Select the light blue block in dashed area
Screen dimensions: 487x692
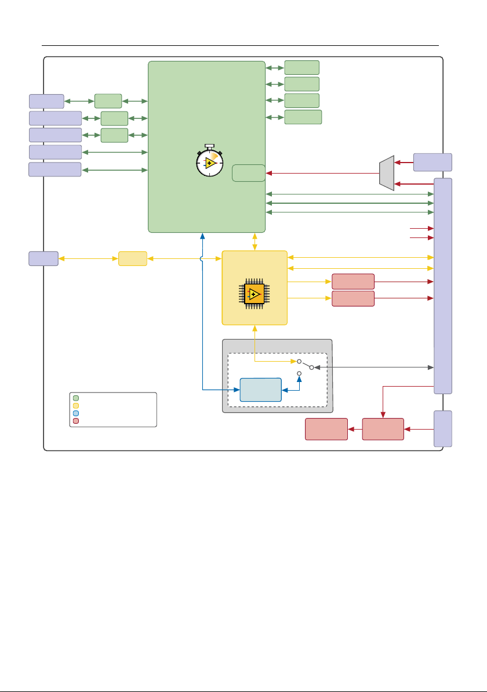tap(260, 390)
